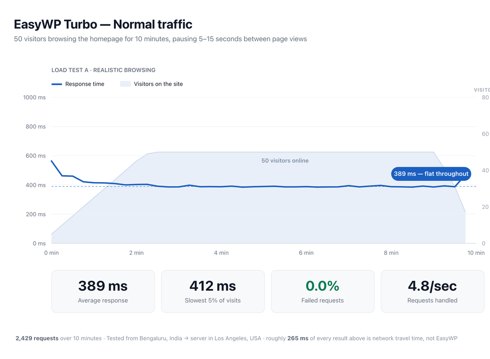This screenshot has height=359, width=490.
Task: Click the 50 visitors browsing subtitle text
Action: 160,39
